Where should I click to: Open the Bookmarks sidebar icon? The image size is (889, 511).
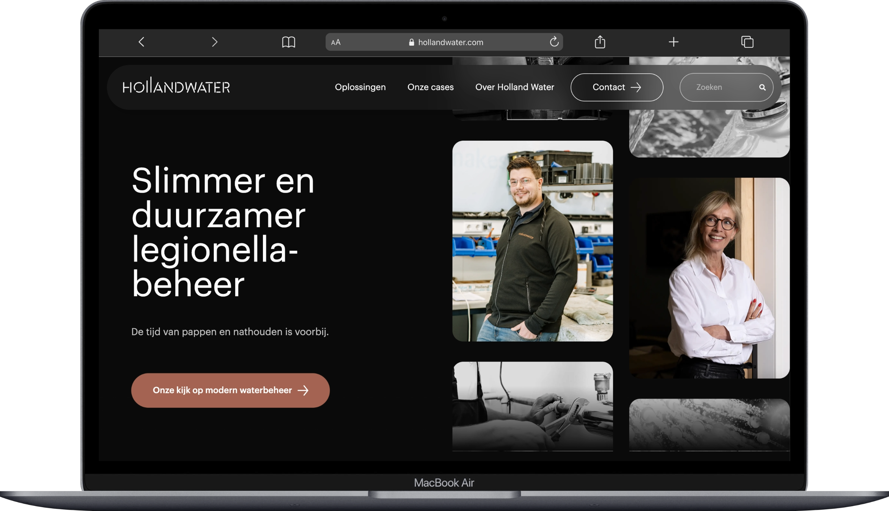(288, 42)
